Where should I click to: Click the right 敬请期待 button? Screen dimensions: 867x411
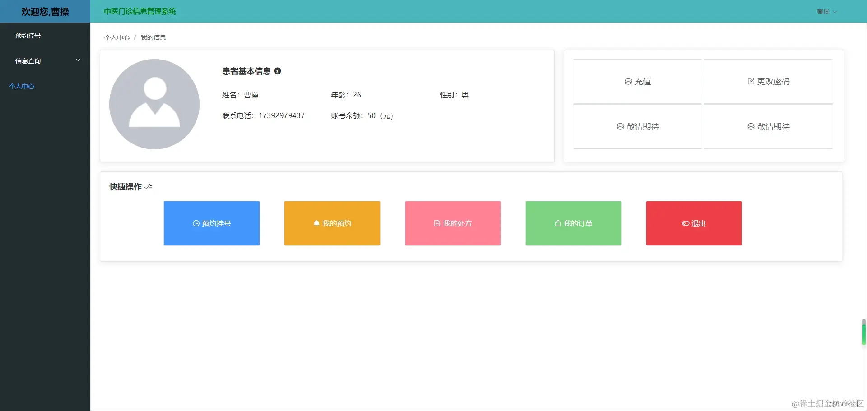point(768,126)
